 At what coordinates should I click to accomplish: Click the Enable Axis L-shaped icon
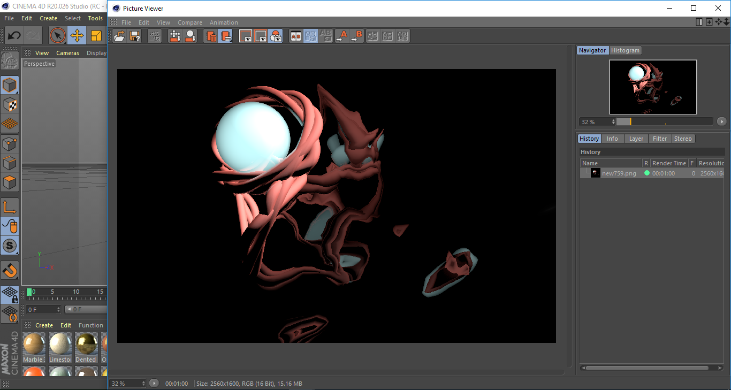click(x=10, y=207)
